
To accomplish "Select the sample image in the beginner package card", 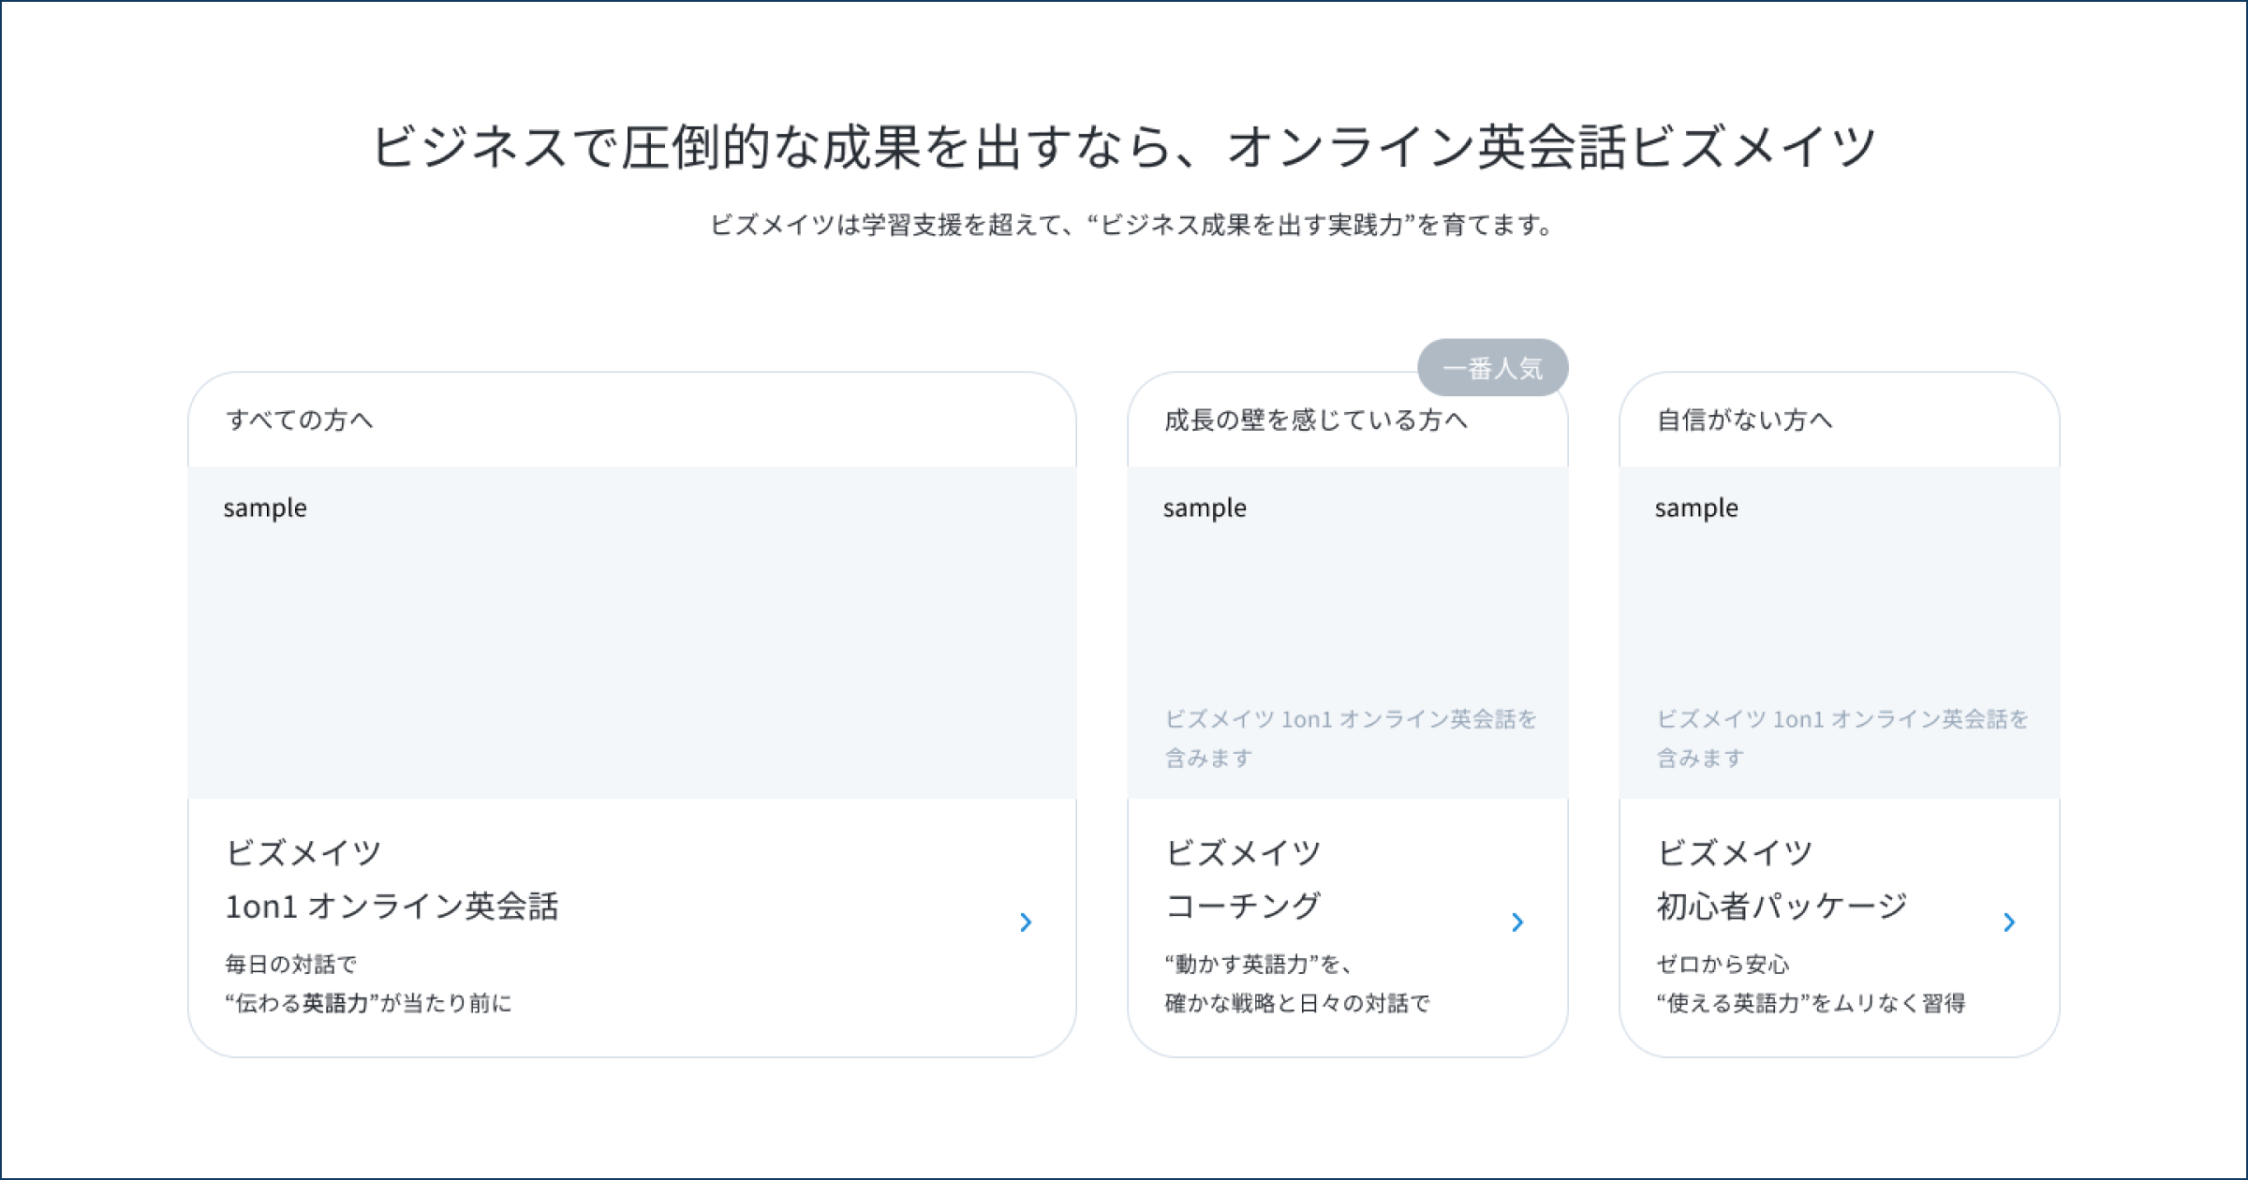I will click(x=1840, y=632).
